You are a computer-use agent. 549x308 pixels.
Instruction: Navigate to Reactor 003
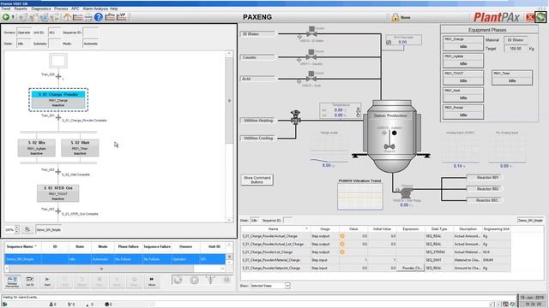487,200
